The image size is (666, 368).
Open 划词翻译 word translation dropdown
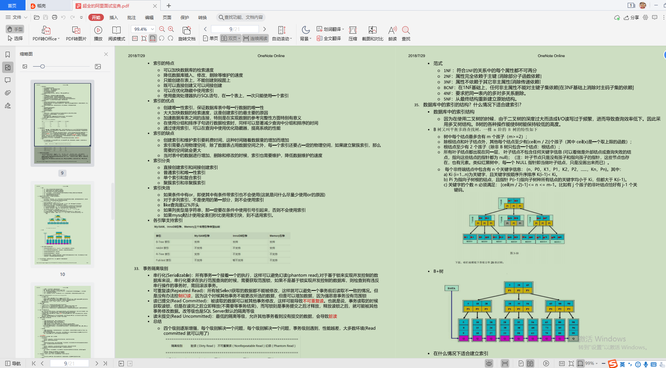coord(330,29)
